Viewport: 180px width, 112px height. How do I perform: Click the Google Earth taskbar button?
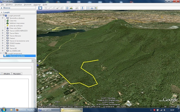(x=49, y=110)
